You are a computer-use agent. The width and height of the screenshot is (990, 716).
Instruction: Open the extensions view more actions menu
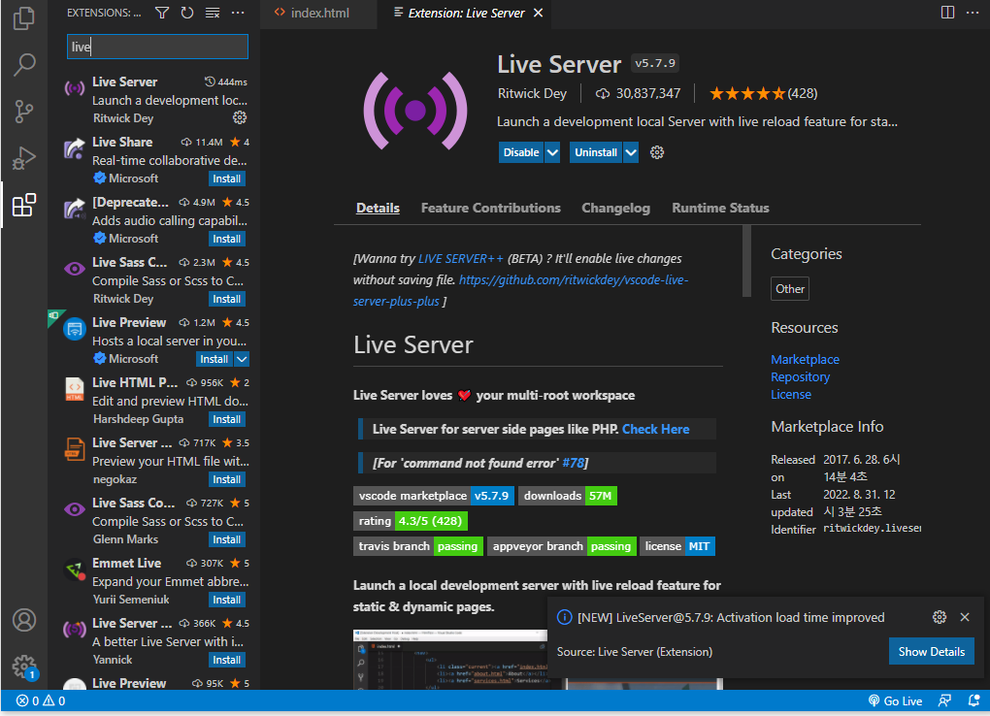(238, 13)
